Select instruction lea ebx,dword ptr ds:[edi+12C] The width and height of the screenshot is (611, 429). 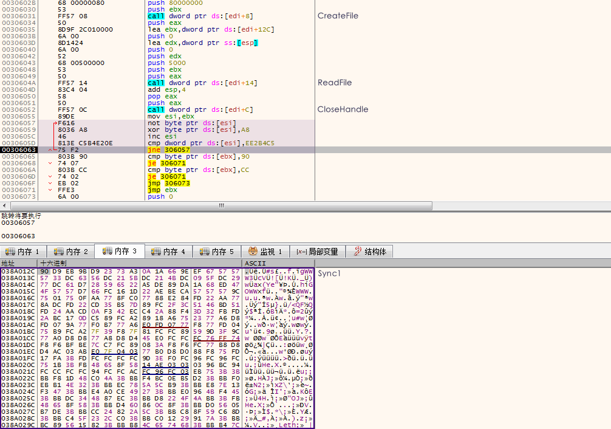pyautogui.click(x=211, y=29)
